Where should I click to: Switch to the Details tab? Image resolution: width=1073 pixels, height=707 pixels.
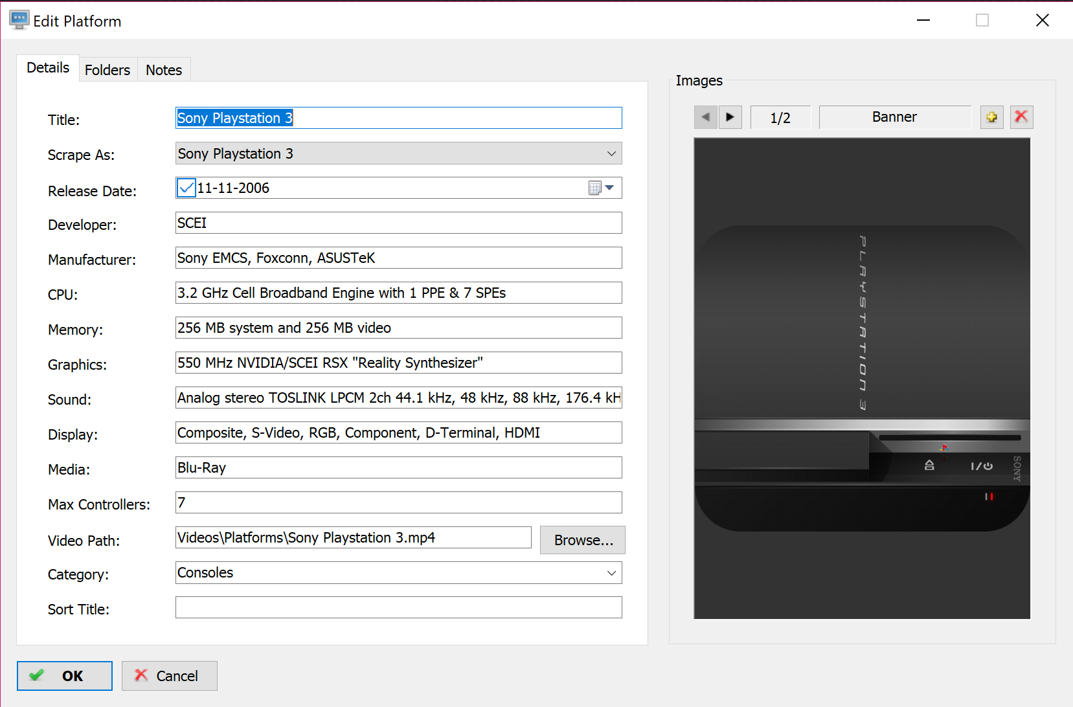point(48,68)
